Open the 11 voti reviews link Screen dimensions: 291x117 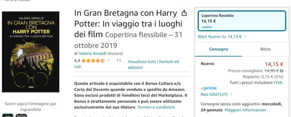click(97, 63)
